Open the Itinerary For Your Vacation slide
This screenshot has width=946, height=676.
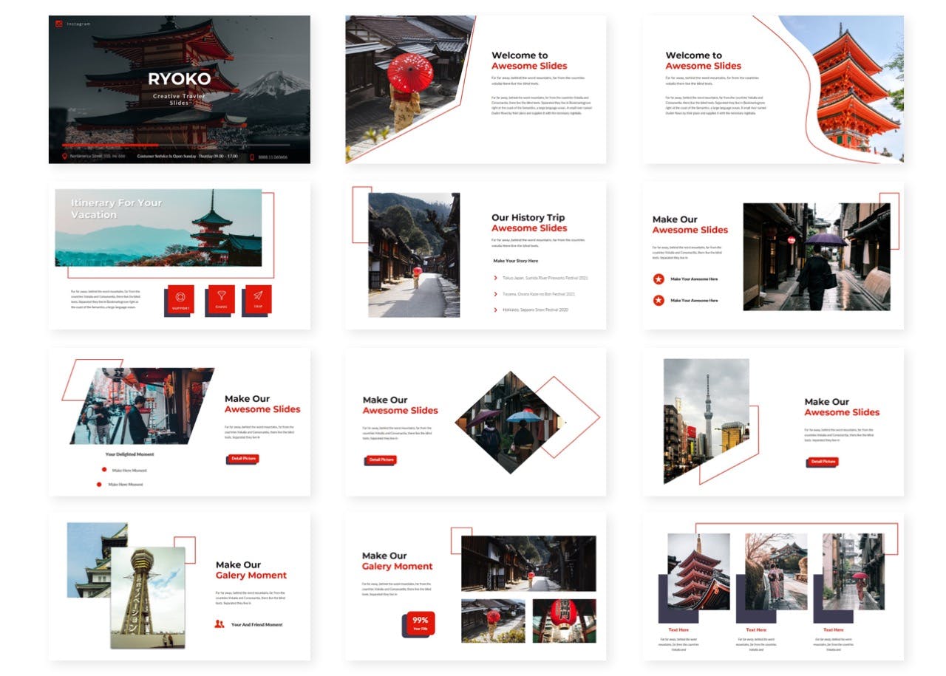tap(180, 255)
